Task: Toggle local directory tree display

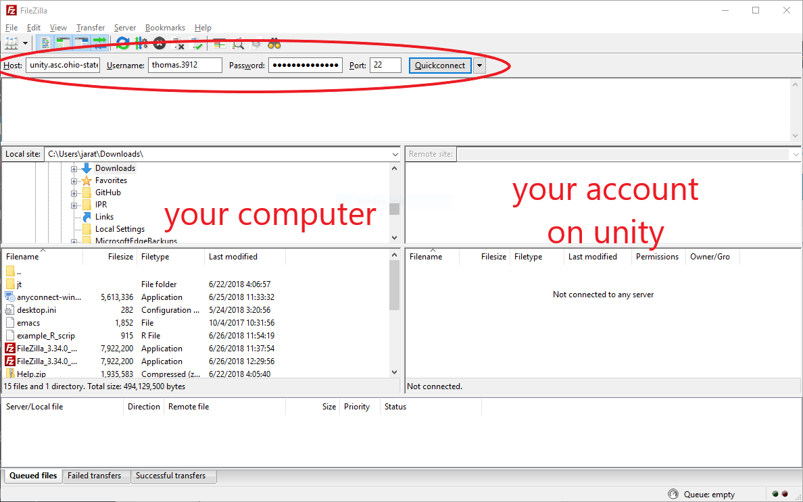Action: coord(64,43)
